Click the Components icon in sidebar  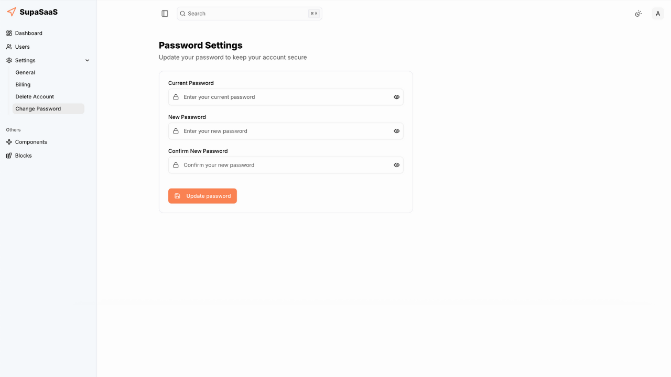pos(9,142)
